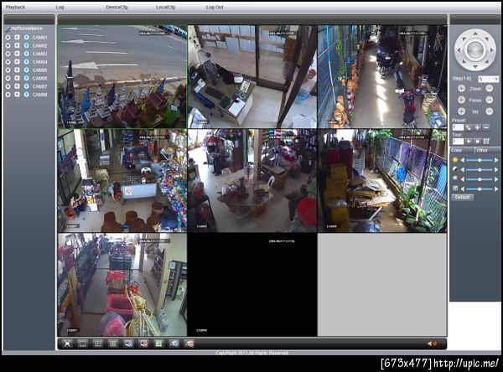The width and height of the screenshot is (503, 372).
Task: Toggle the round record indicator for CAM08
Action: (x=8, y=95)
